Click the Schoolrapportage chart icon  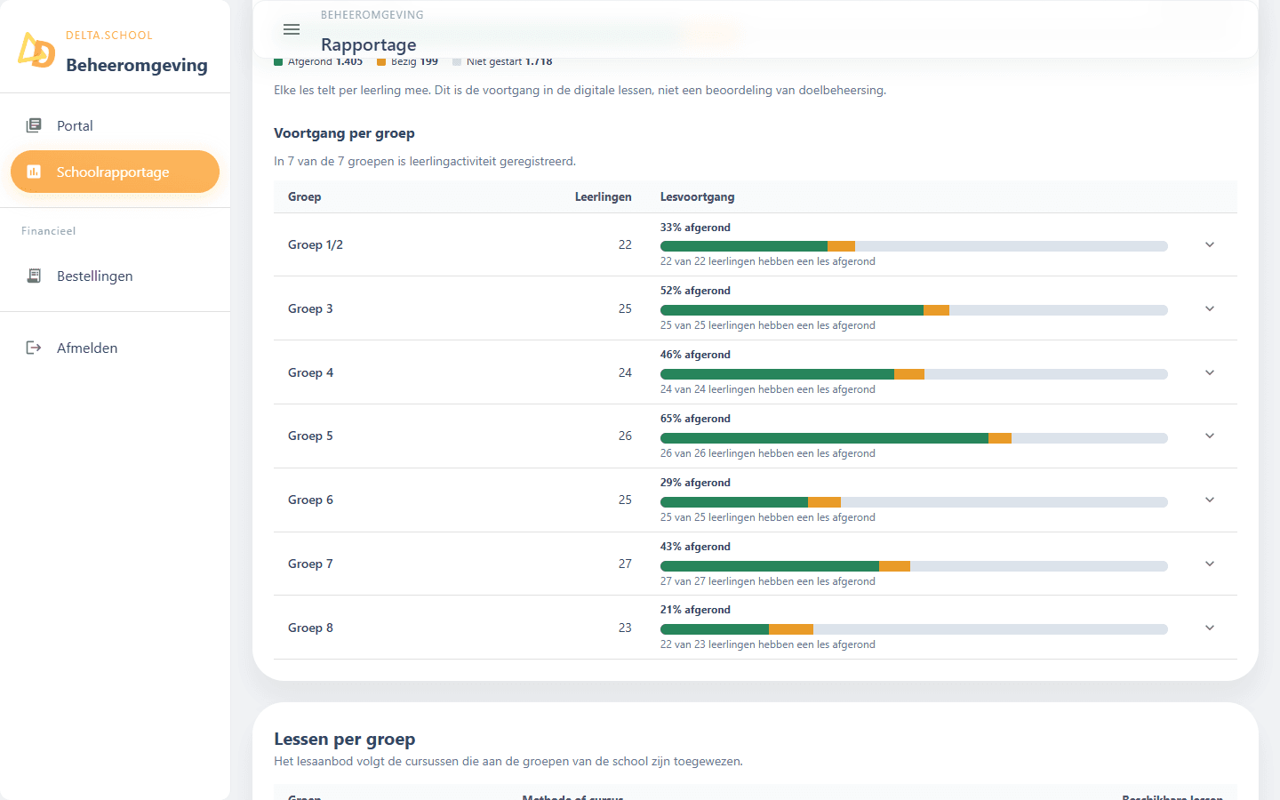point(34,172)
